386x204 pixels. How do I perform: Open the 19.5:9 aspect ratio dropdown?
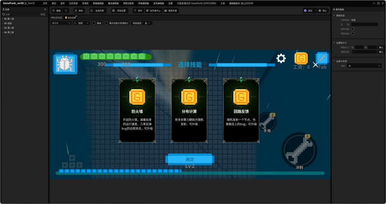pos(61,23)
